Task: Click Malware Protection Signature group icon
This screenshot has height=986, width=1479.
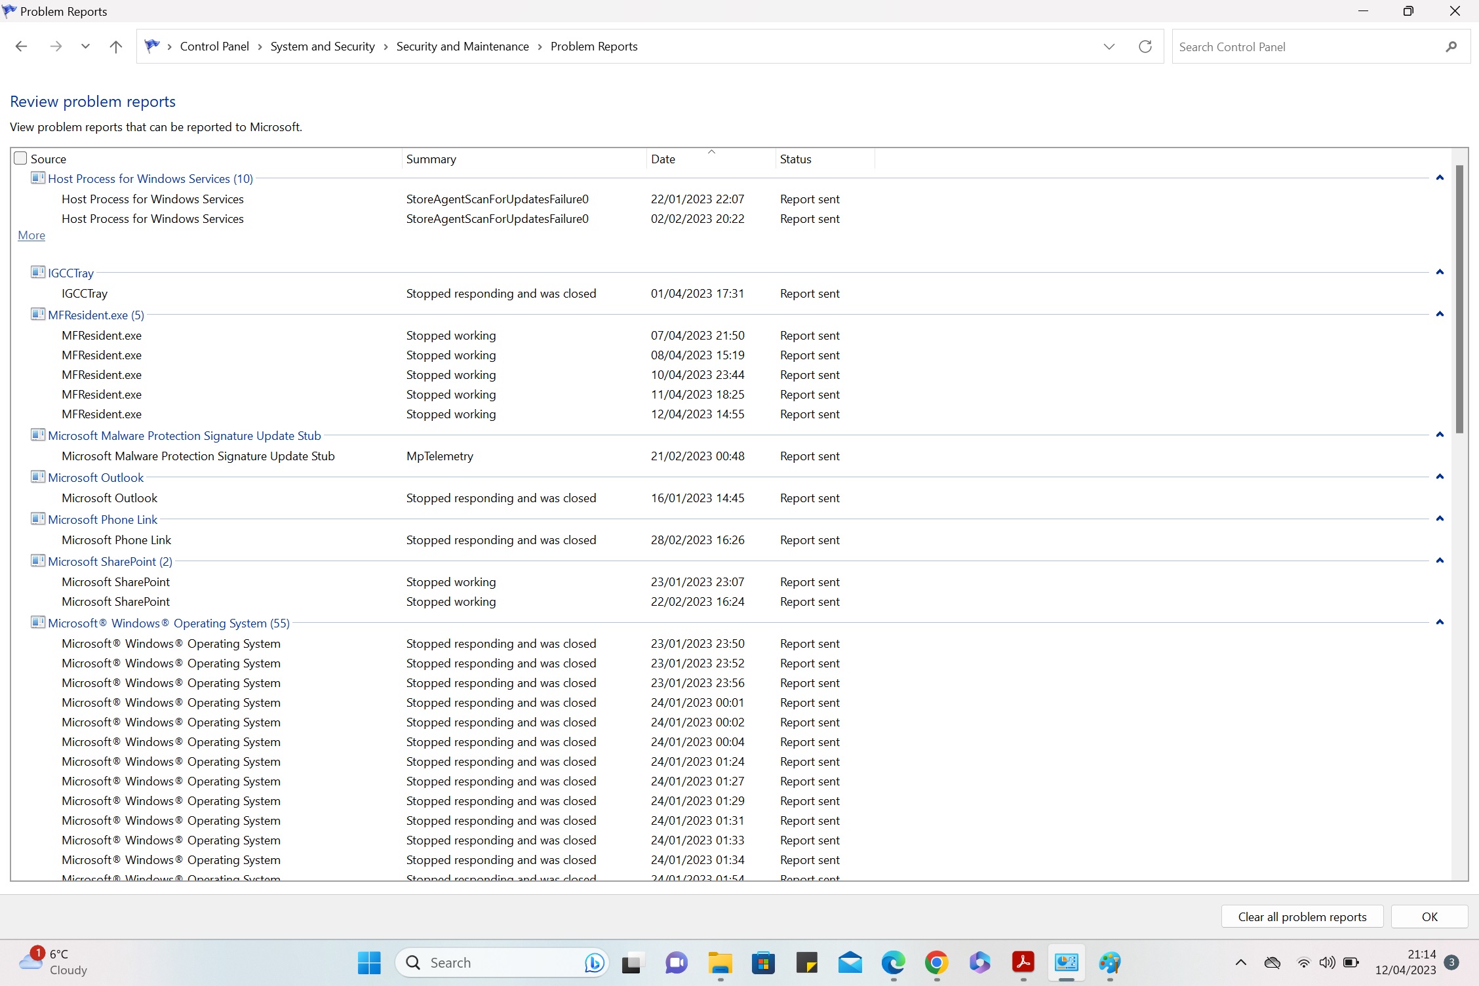Action: [38, 435]
